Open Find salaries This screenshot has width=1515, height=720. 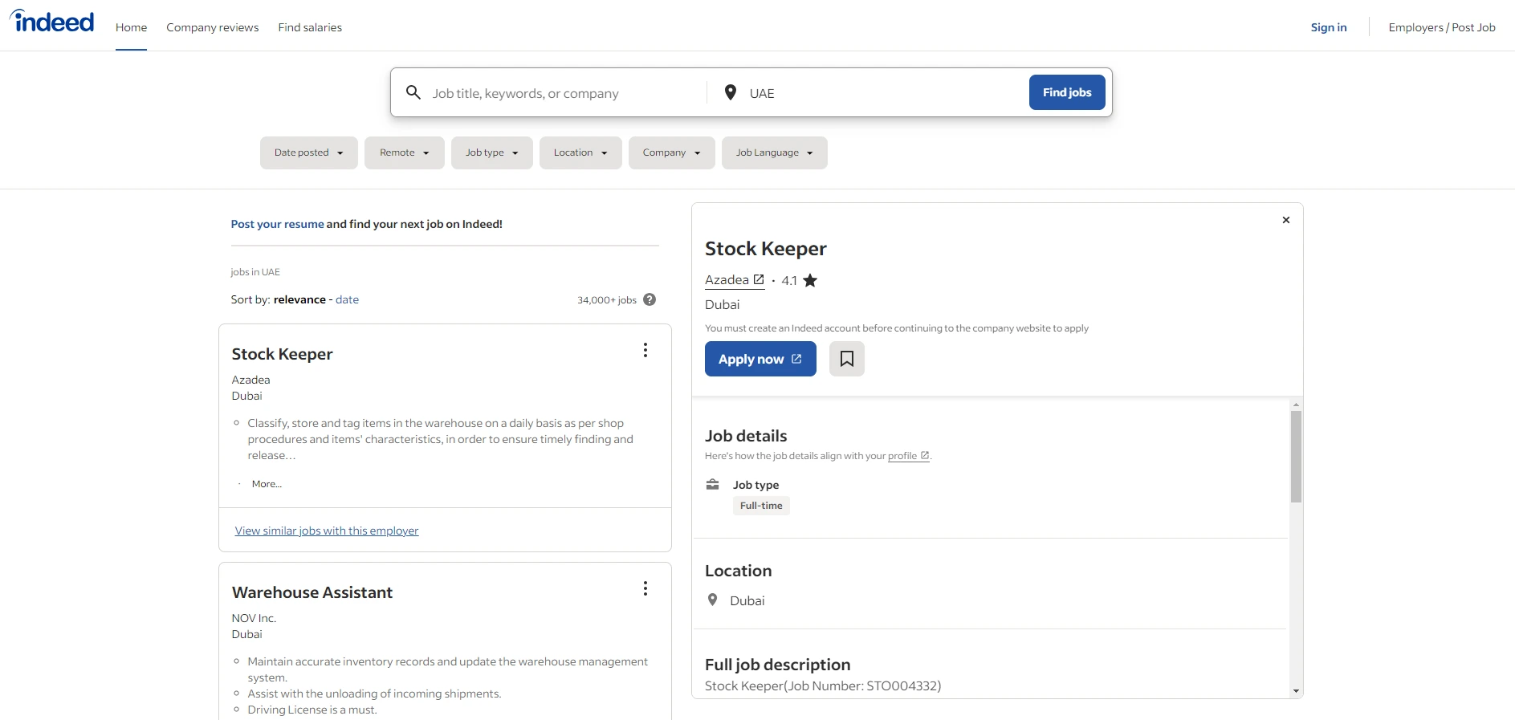pyautogui.click(x=310, y=27)
